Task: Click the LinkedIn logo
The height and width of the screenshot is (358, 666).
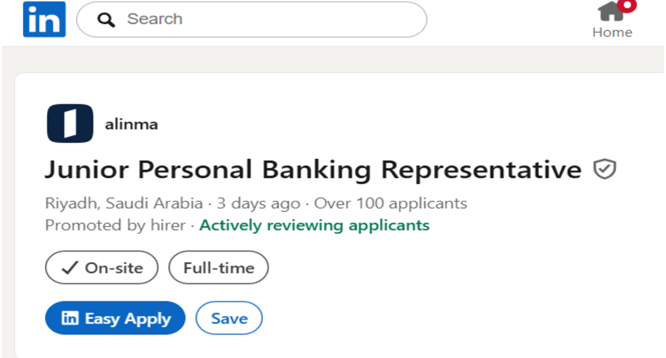Action: pyautogui.click(x=44, y=19)
